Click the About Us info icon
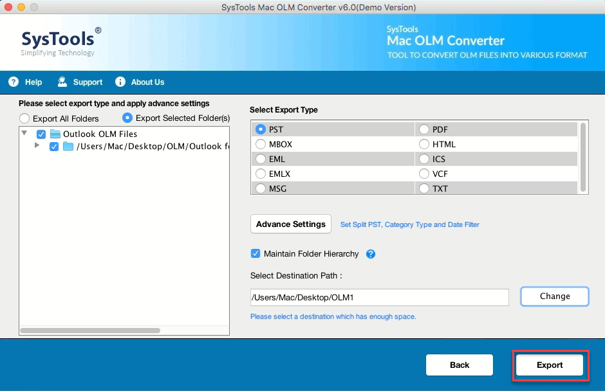This screenshot has height=391, width=605. click(120, 82)
